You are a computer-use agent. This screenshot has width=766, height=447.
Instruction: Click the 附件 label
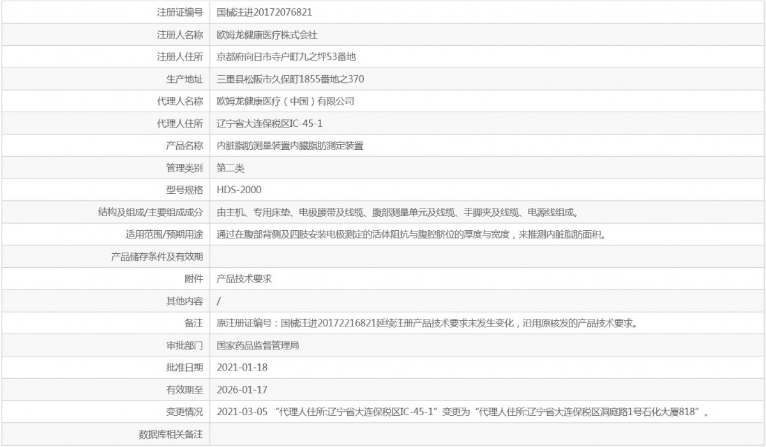click(x=193, y=279)
